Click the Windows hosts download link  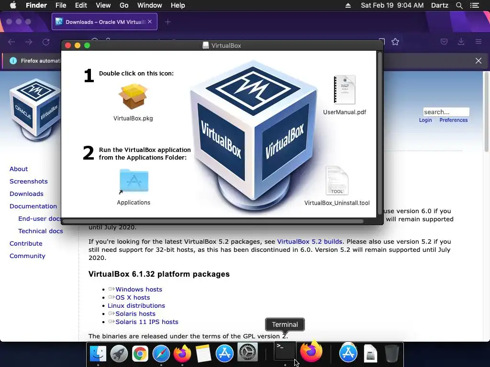click(x=139, y=289)
